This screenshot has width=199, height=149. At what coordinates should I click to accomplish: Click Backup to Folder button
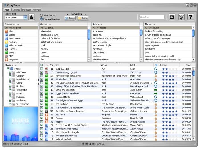click(83, 18)
